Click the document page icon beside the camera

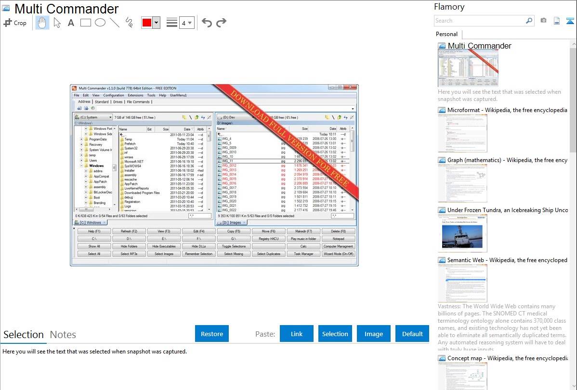pyautogui.click(x=557, y=21)
